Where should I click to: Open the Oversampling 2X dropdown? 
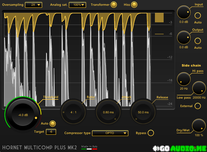[x=34, y=5]
